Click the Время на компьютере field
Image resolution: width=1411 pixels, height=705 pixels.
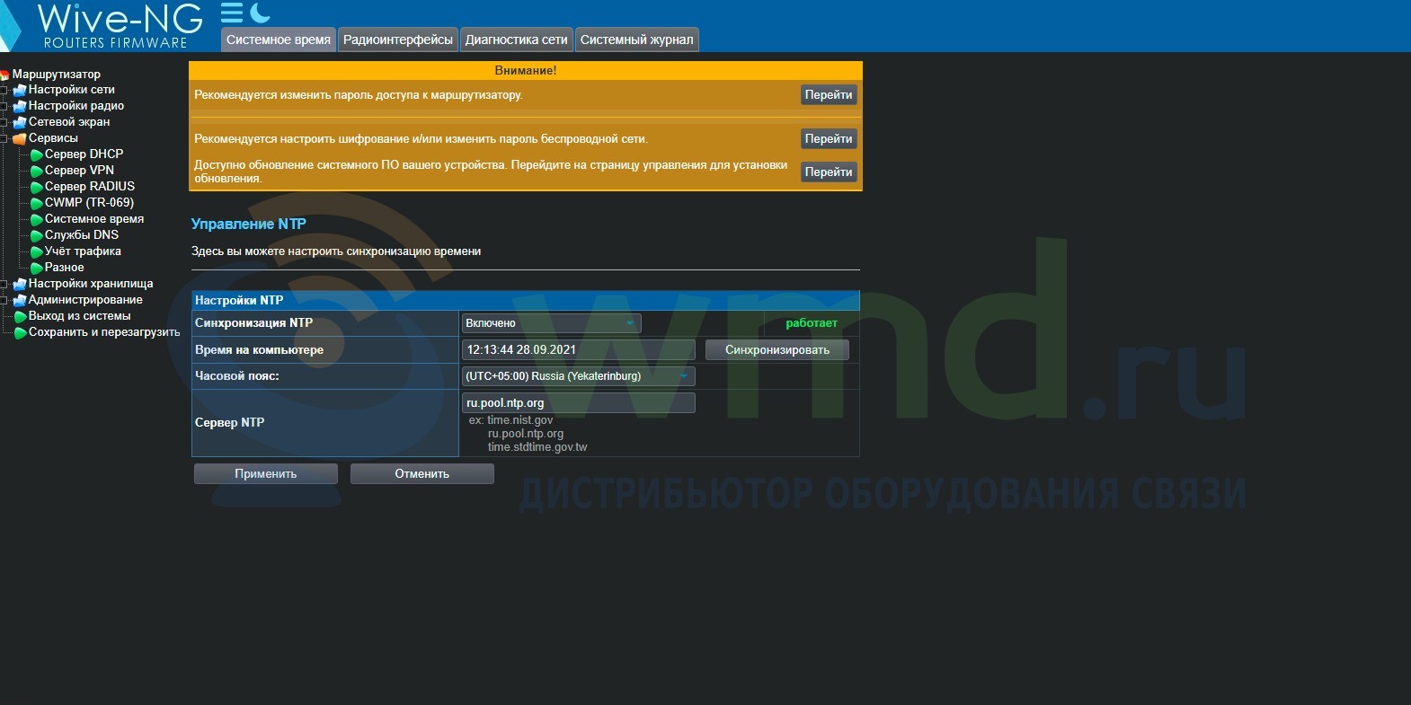pos(579,350)
